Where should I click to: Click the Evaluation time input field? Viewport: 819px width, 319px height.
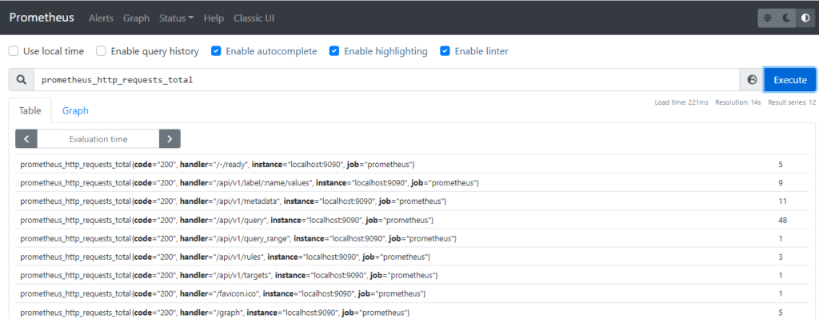click(98, 139)
